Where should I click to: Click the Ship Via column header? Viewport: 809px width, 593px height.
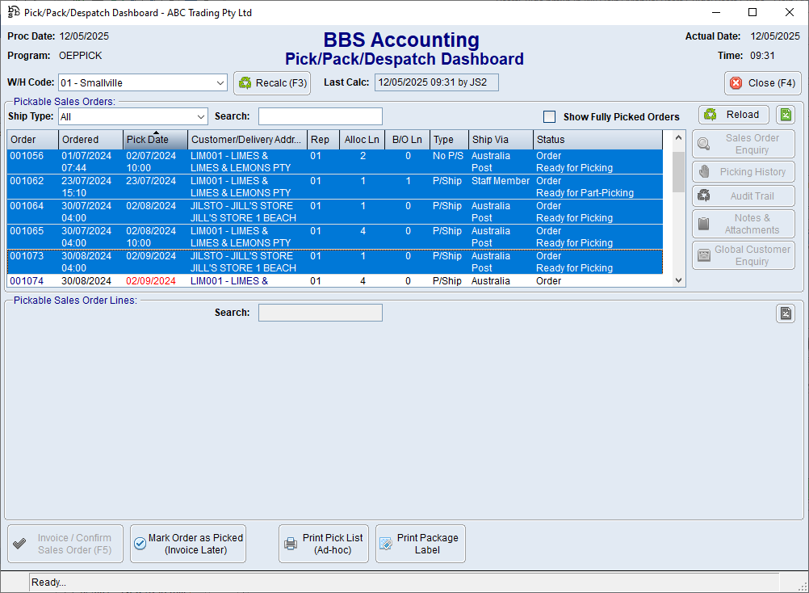[x=500, y=140]
